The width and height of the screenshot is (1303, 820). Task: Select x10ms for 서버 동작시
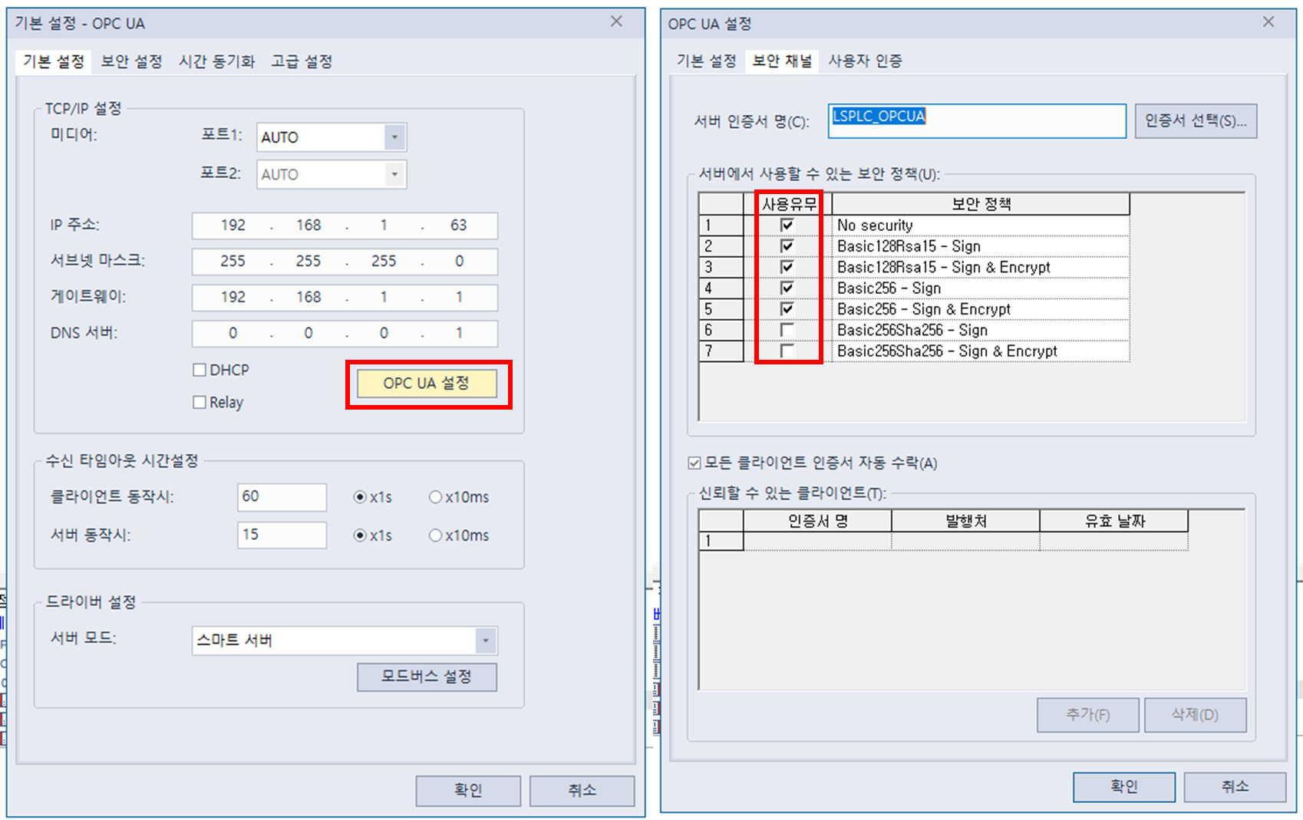(436, 535)
